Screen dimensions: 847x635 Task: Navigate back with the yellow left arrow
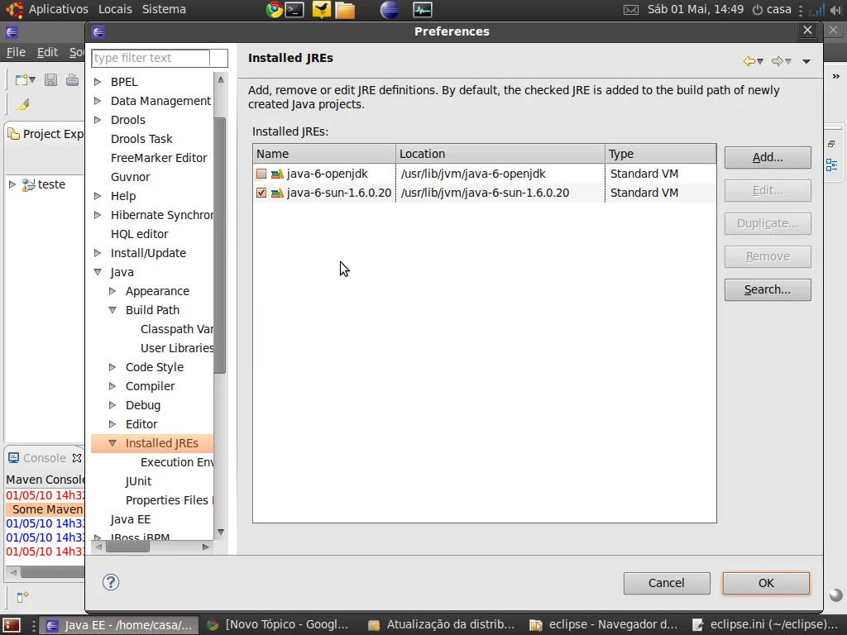click(749, 61)
